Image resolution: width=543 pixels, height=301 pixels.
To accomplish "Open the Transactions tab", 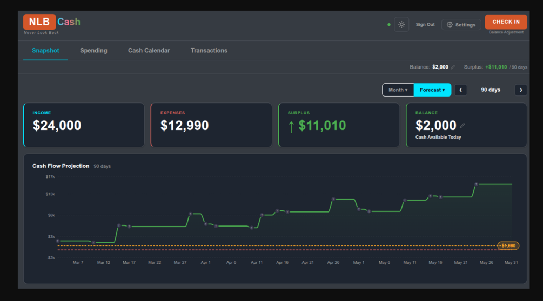I will [209, 51].
